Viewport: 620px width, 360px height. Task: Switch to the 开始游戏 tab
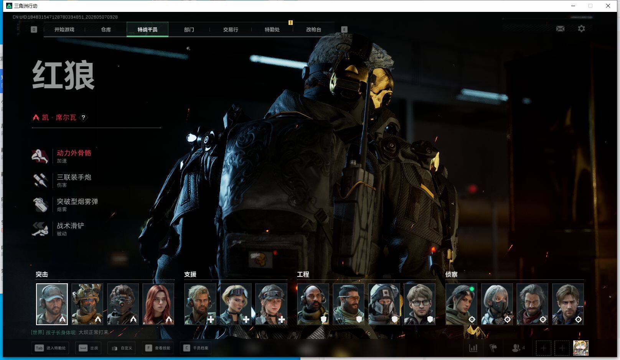[x=64, y=30]
